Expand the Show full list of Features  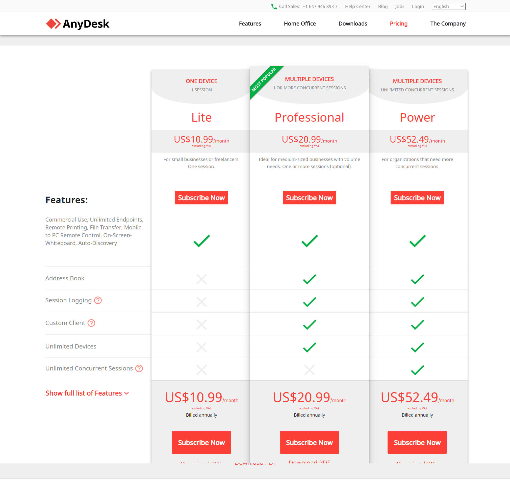pyautogui.click(x=87, y=393)
